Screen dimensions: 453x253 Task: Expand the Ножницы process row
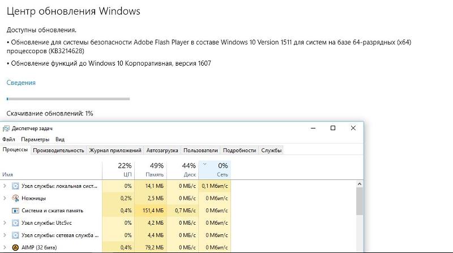[x=5, y=198]
